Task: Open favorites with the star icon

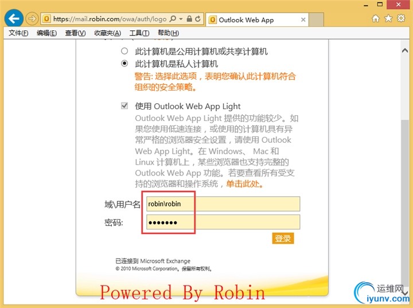Action: [388, 18]
